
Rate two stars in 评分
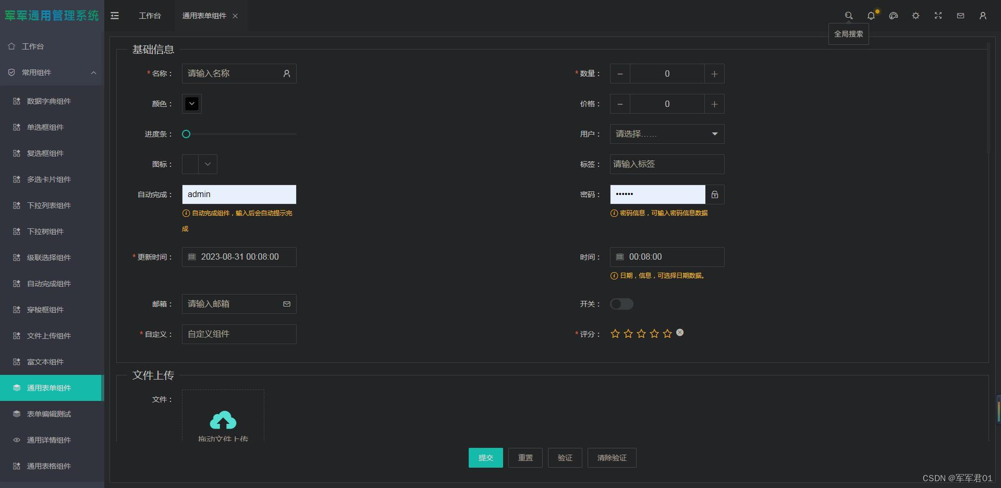(x=628, y=334)
